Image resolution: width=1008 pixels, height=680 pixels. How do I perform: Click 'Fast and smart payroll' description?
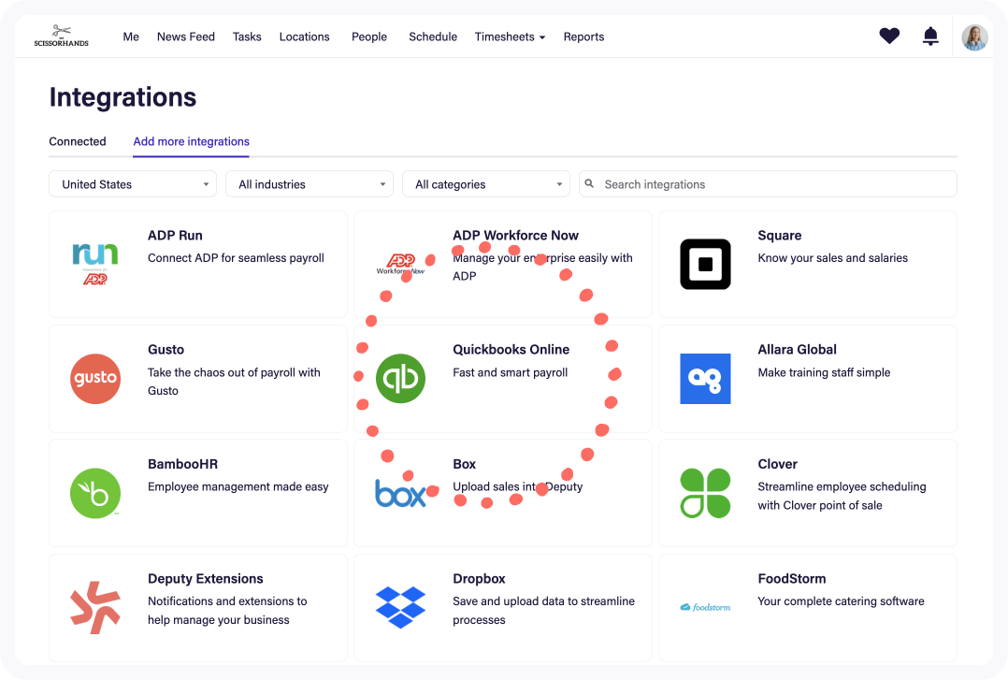pos(510,372)
